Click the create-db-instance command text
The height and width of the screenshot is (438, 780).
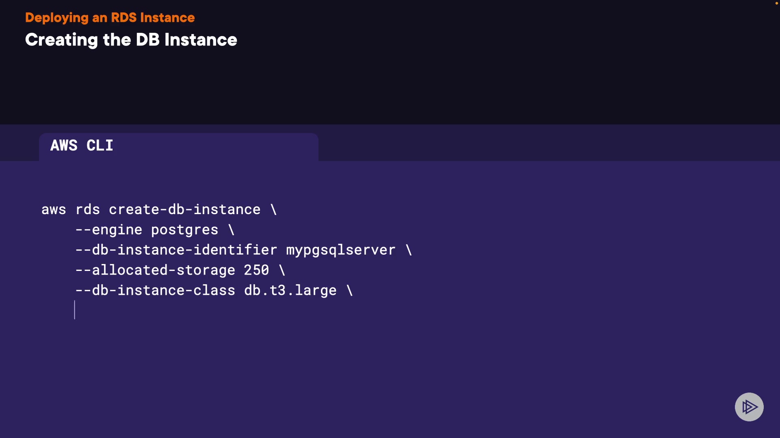click(x=184, y=210)
